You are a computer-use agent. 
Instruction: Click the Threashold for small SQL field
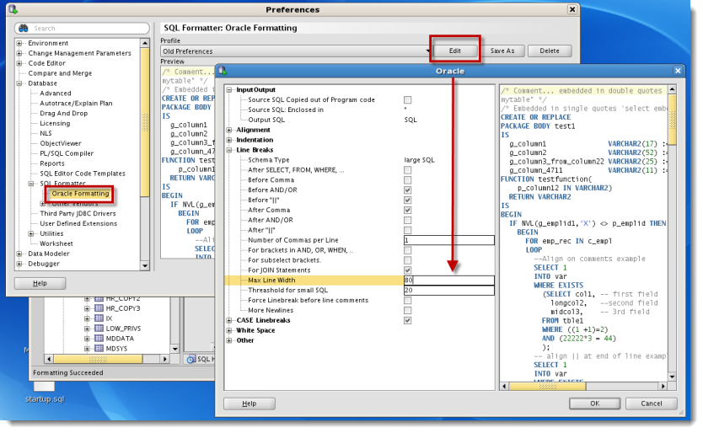[x=449, y=290]
